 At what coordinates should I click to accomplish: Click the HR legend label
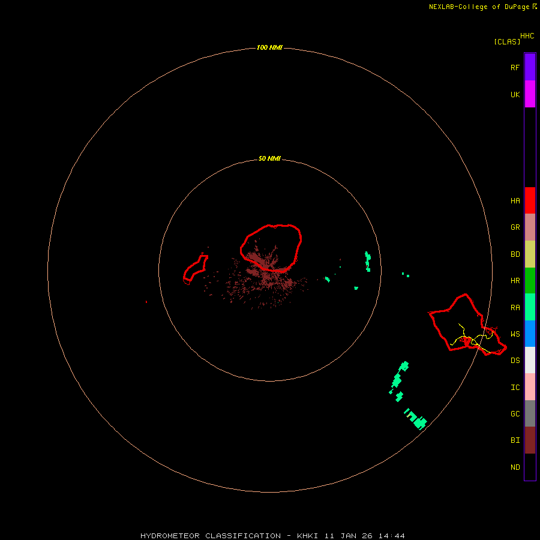pyautogui.click(x=515, y=281)
